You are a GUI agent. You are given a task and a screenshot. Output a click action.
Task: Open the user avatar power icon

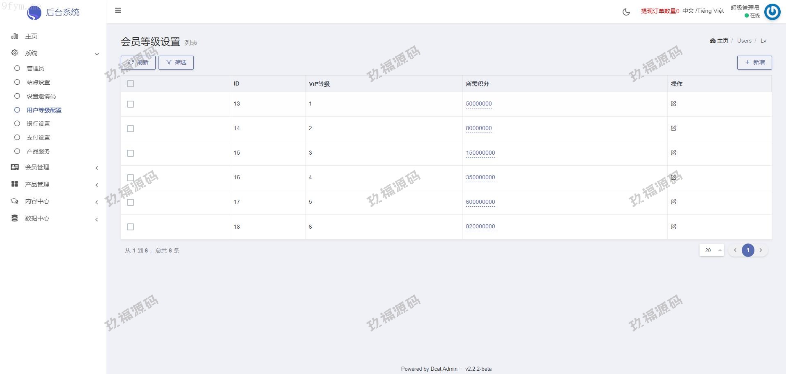(x=772, y=12)
